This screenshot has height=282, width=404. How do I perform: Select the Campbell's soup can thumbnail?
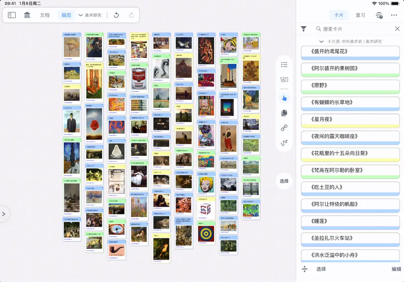point(139,79)
